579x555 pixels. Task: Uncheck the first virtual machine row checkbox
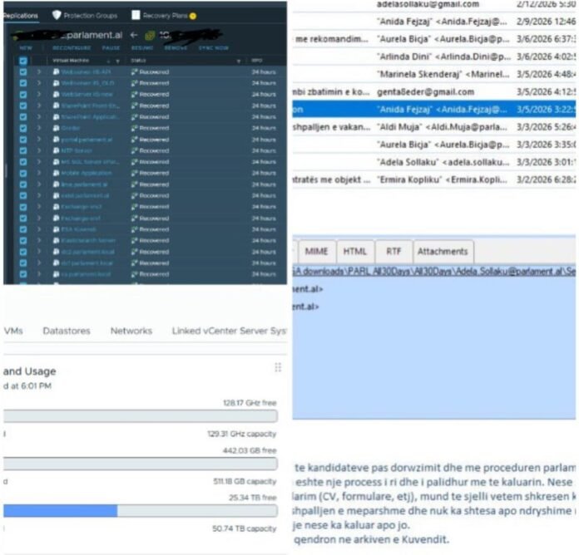click(23, 72)
